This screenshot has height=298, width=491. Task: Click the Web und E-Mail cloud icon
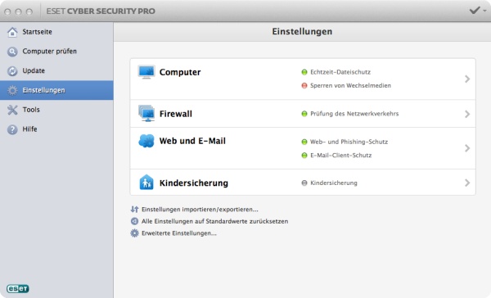point(146,141)
